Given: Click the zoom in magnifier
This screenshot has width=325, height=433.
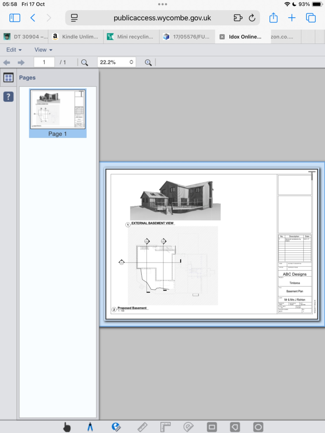Looking at the screenshot, I should click(148, 63).
